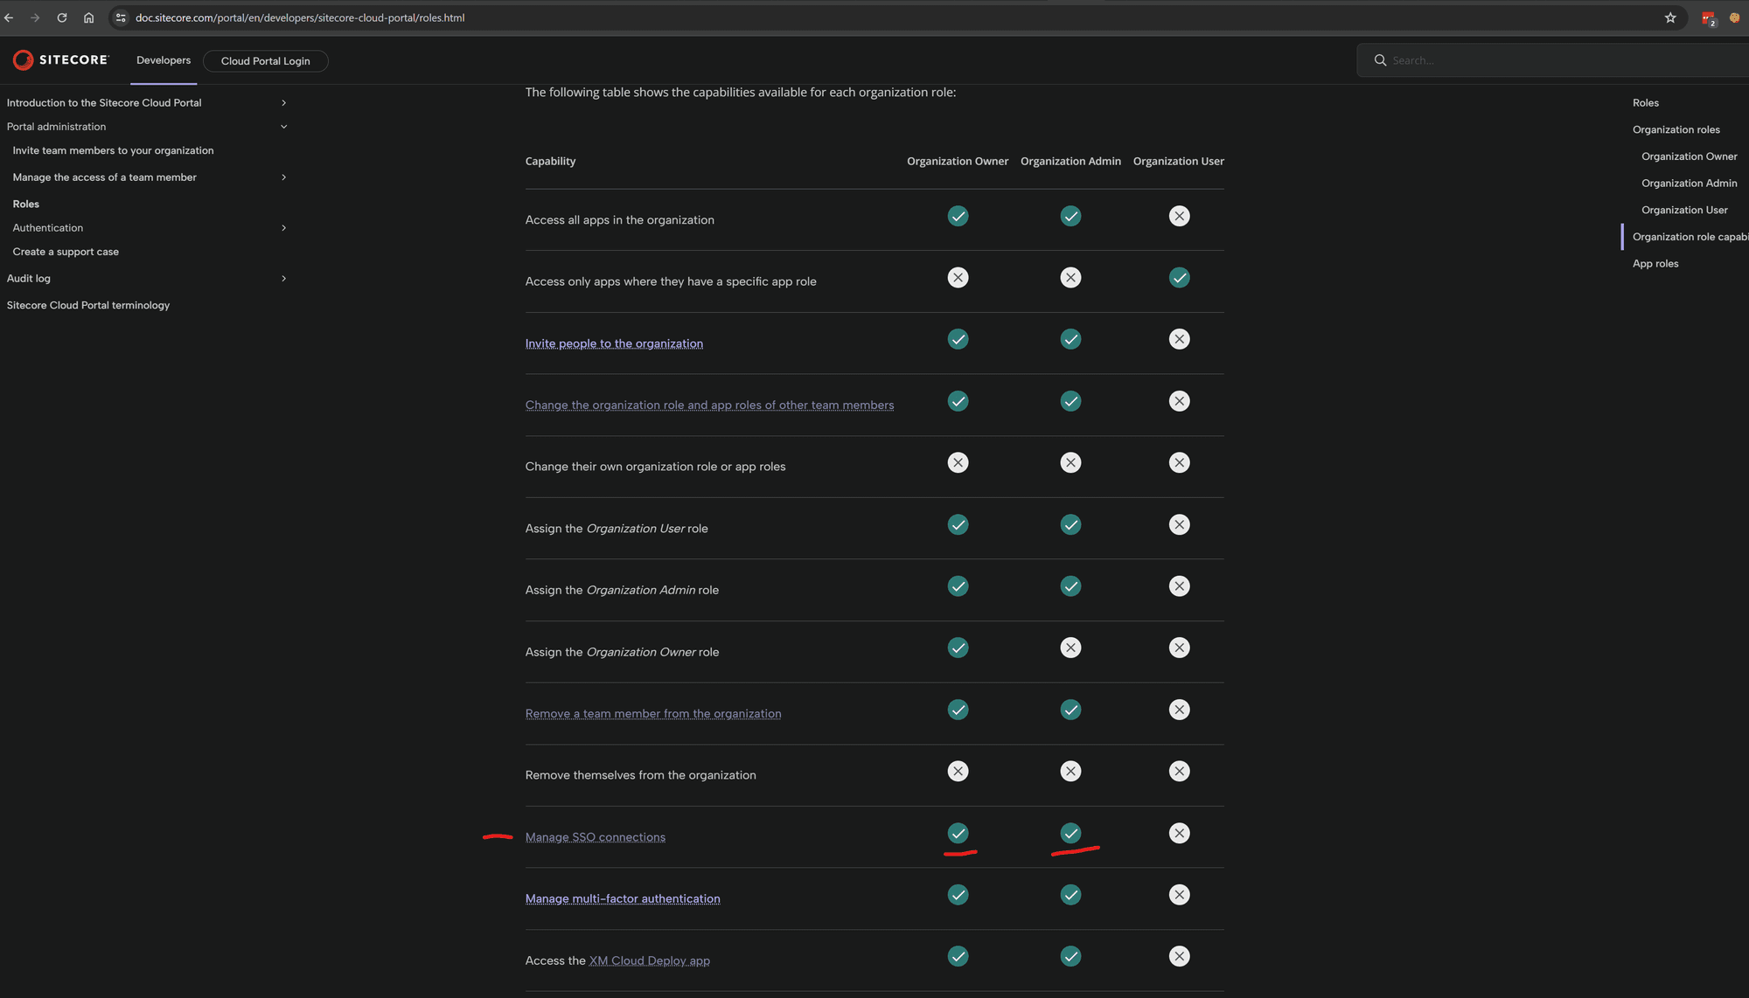Click the orange profile icon beside the extensions
Screen dimensions: 1749x998
tap(1734, 17)
